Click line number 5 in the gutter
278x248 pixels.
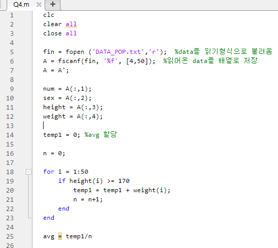tap(12, 52)
